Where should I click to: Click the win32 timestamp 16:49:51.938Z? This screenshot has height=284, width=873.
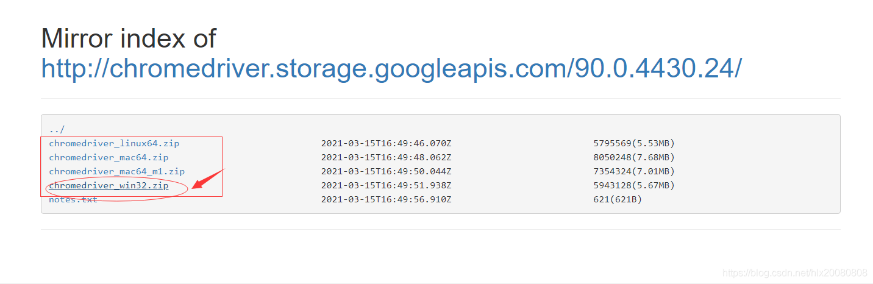pyautogui.click(x=386, y=185)
